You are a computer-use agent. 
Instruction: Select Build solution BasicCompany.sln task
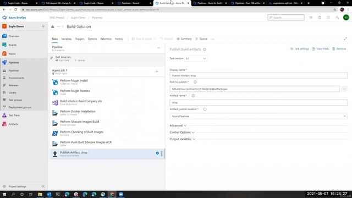click(x=107, y=103)
